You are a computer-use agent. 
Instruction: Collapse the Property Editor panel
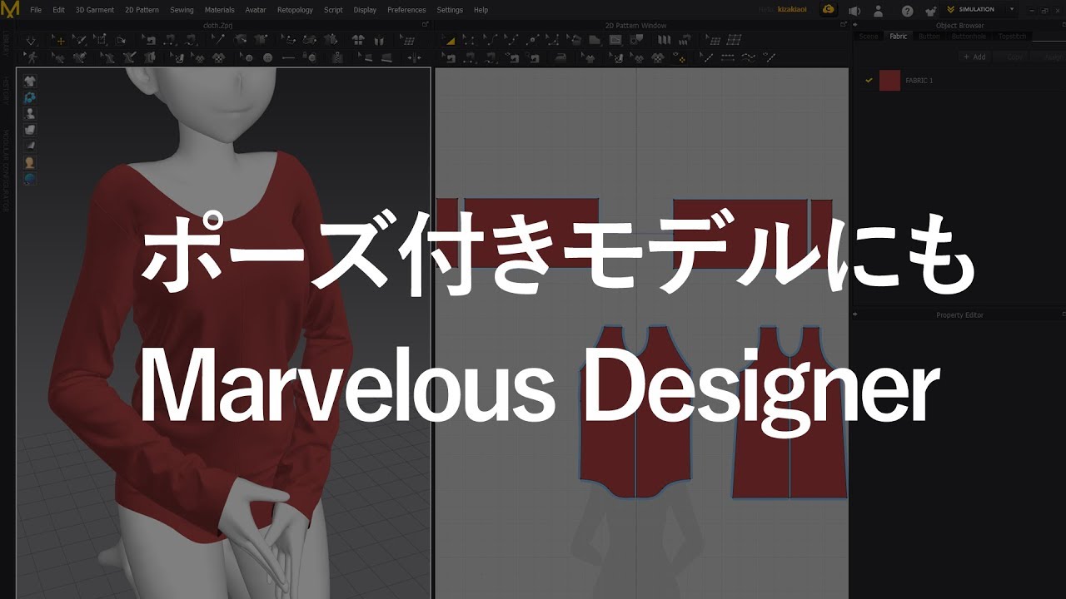(x=856, y=314)
